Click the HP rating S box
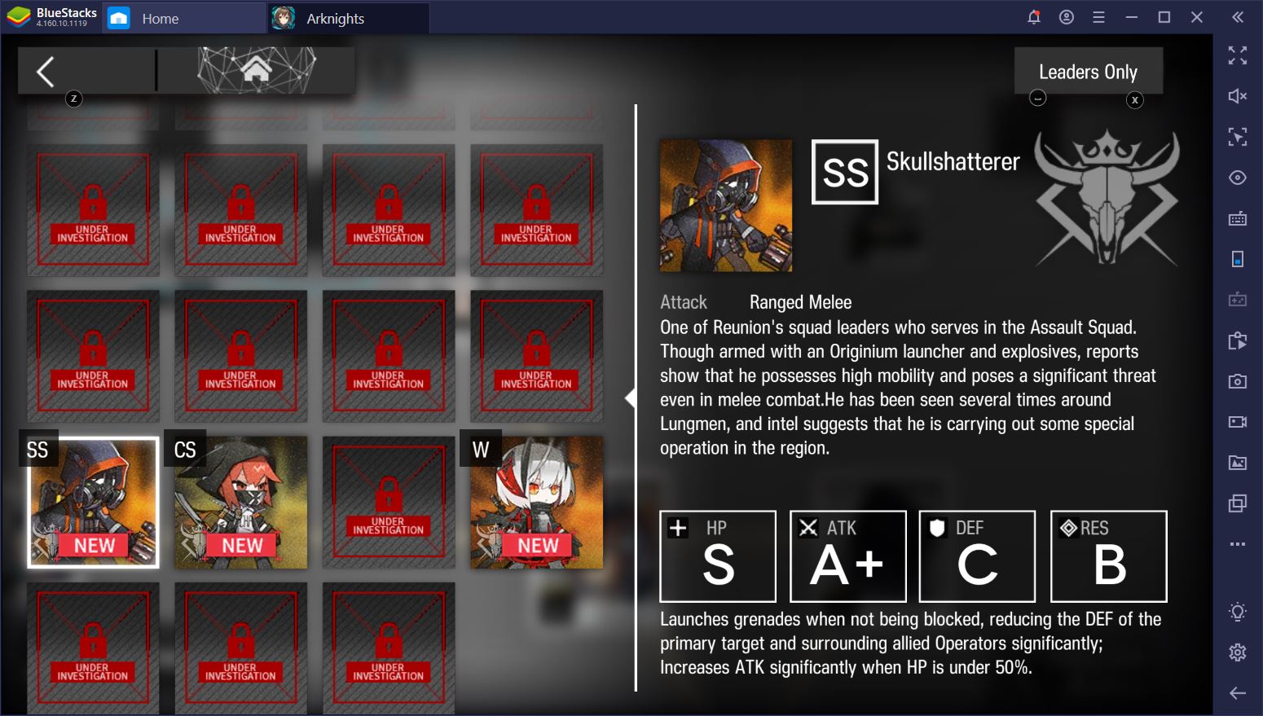Image resolution: width=1263 pixels, height=716 pixels. pos(718,556)
